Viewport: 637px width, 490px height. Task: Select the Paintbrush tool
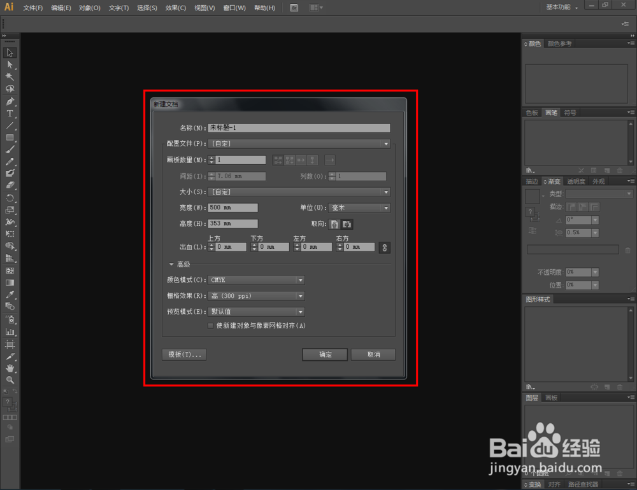[10, 150]
